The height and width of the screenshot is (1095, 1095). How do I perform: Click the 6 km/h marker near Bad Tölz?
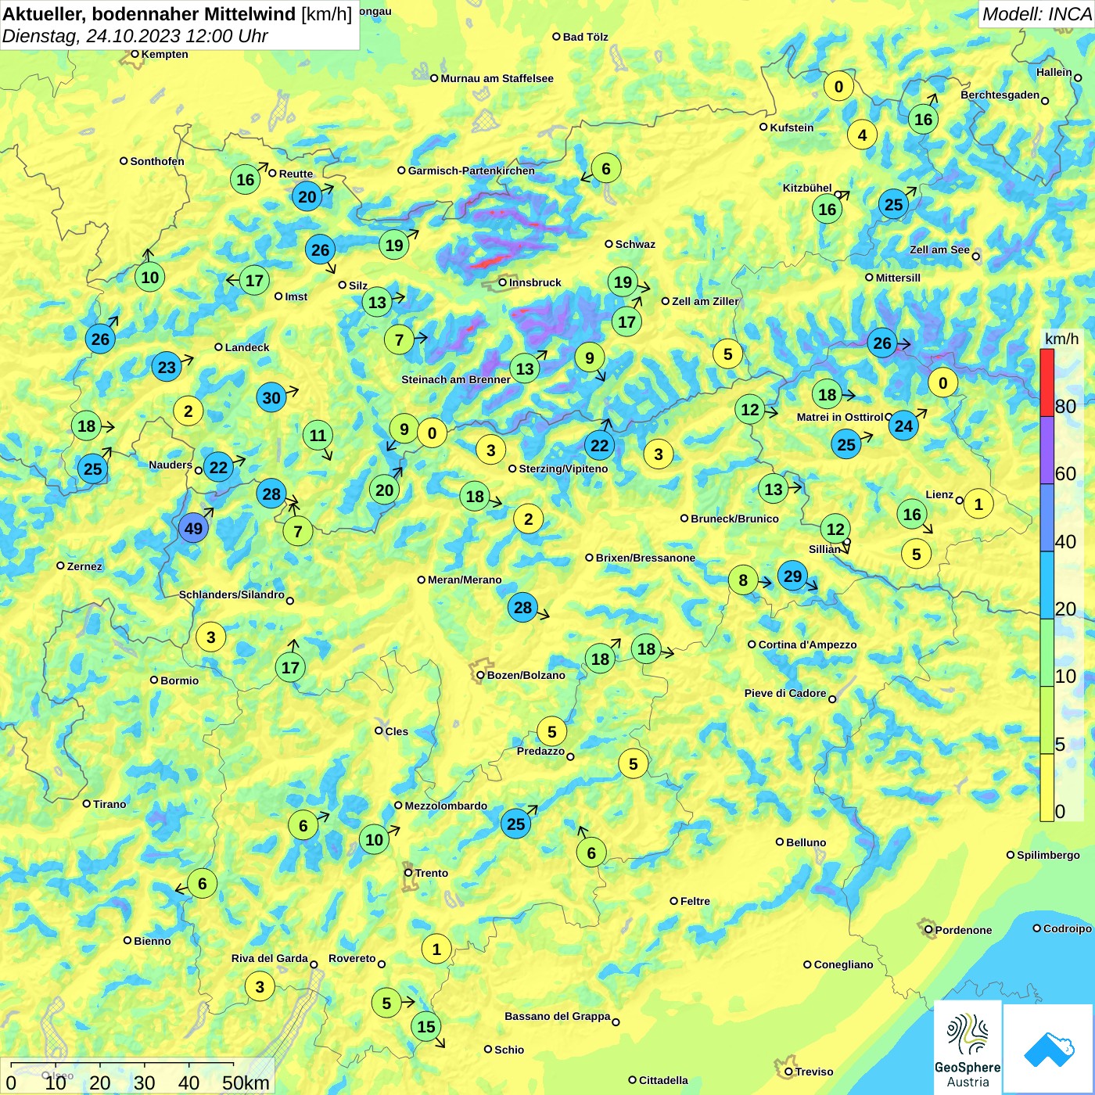606,168
